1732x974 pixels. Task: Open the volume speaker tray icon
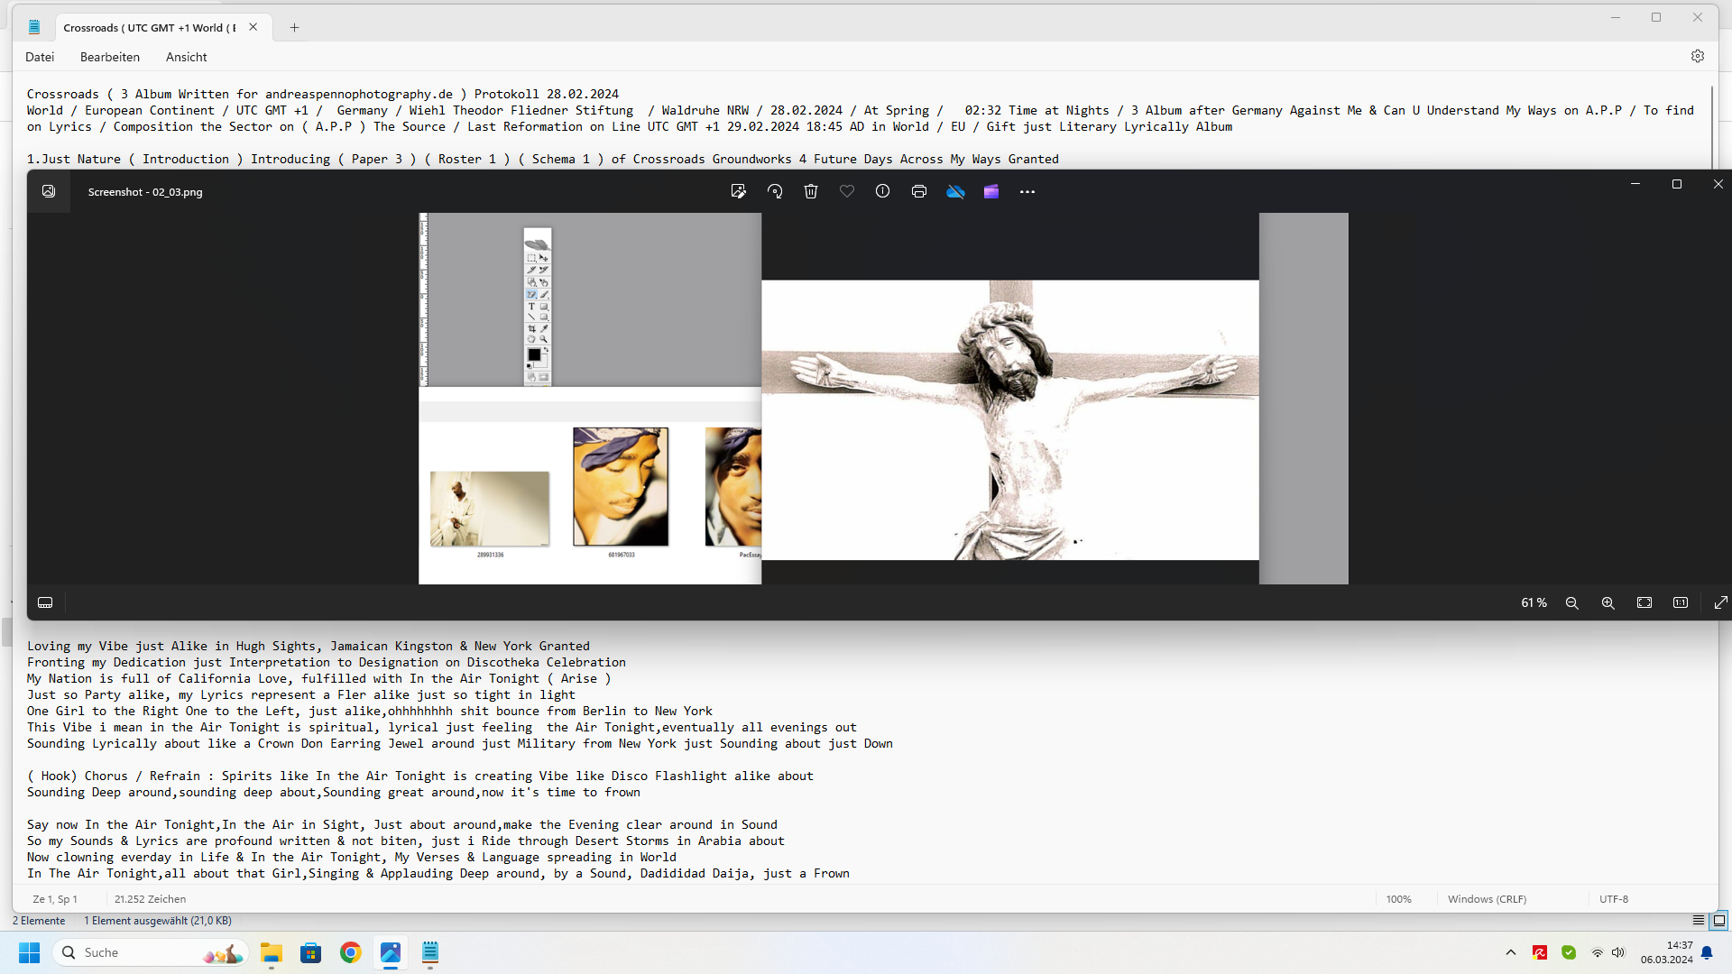1618,953
